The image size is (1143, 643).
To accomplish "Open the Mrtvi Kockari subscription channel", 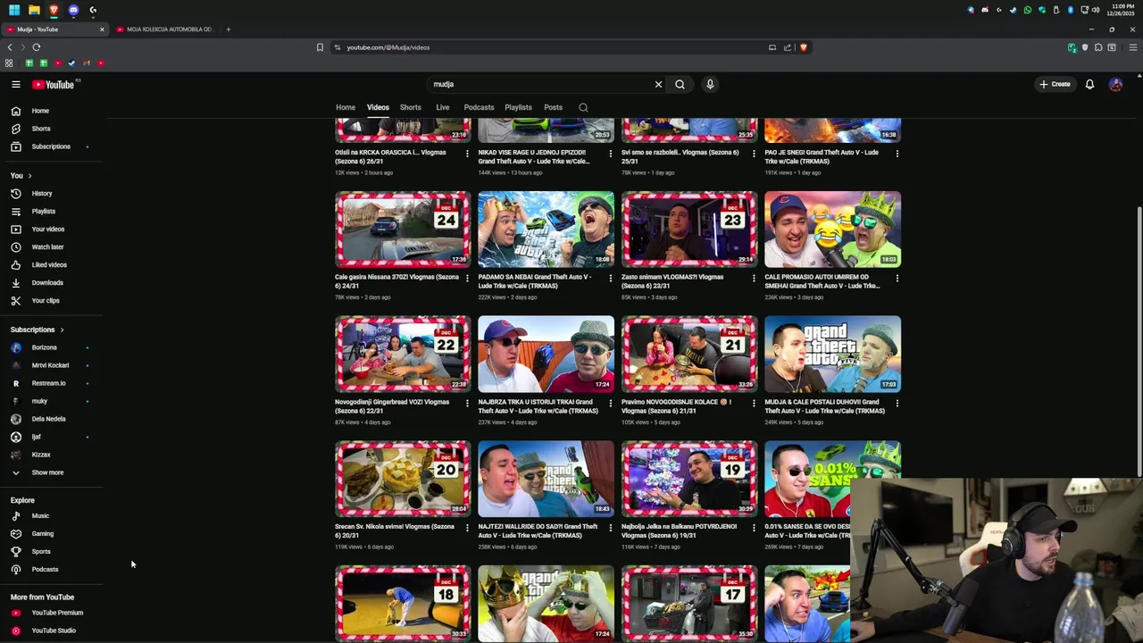I will click(x=51, y=365).
